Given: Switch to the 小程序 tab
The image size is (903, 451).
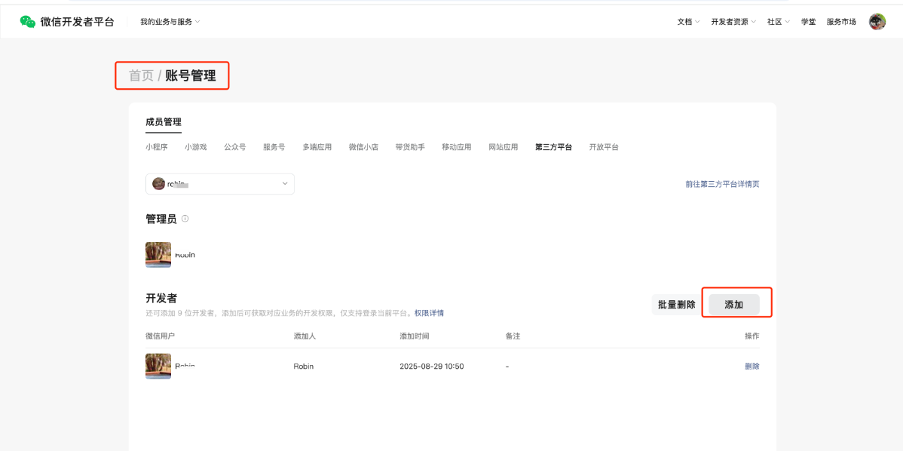Looking at the screenshot, I should [156, 147].
